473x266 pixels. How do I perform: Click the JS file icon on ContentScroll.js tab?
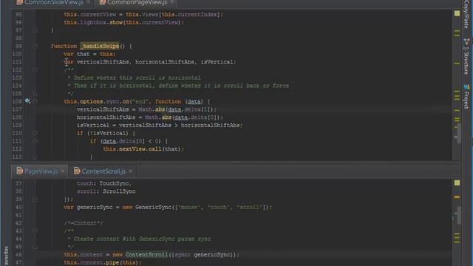click(x=77, y=171)
